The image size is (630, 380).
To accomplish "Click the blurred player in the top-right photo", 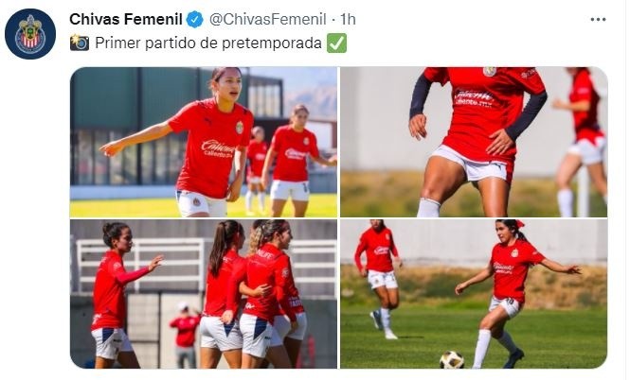I will click(581, 143).
